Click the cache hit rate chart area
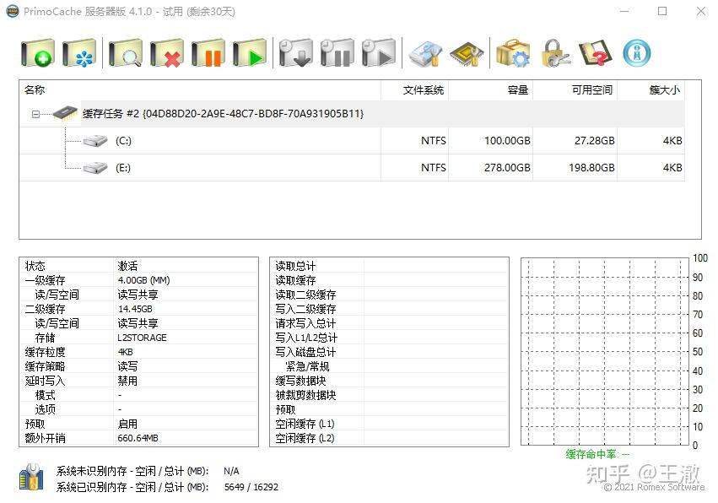718x503 pixels. coord(604,351)
